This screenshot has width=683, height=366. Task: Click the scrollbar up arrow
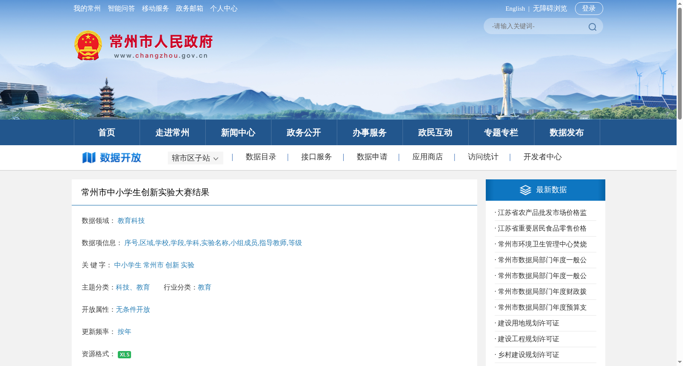pos(680,3)
